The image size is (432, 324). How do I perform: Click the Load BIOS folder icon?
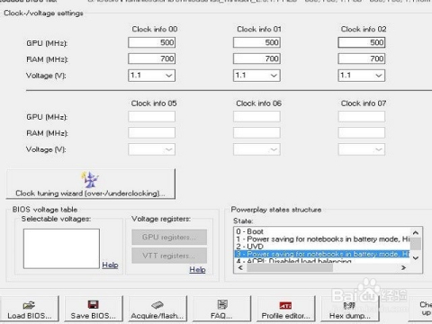29,305
